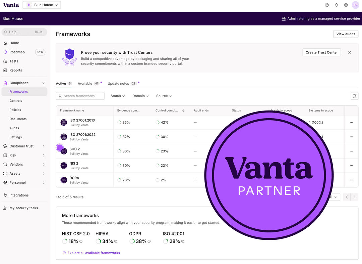Show info for HIPAA percentage
Screen dimensions: 362x264
(x=116, y=241)
